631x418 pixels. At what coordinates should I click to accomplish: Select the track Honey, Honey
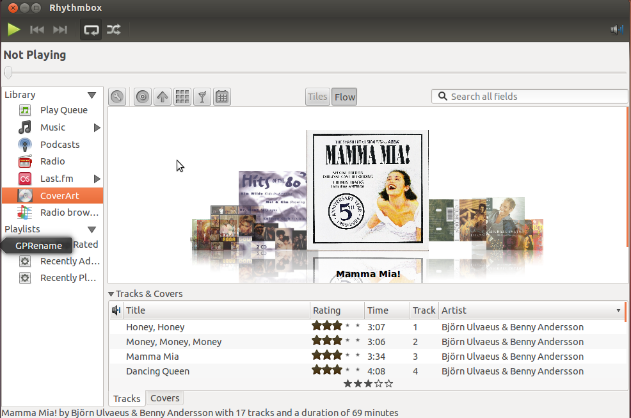coord(155,327)
